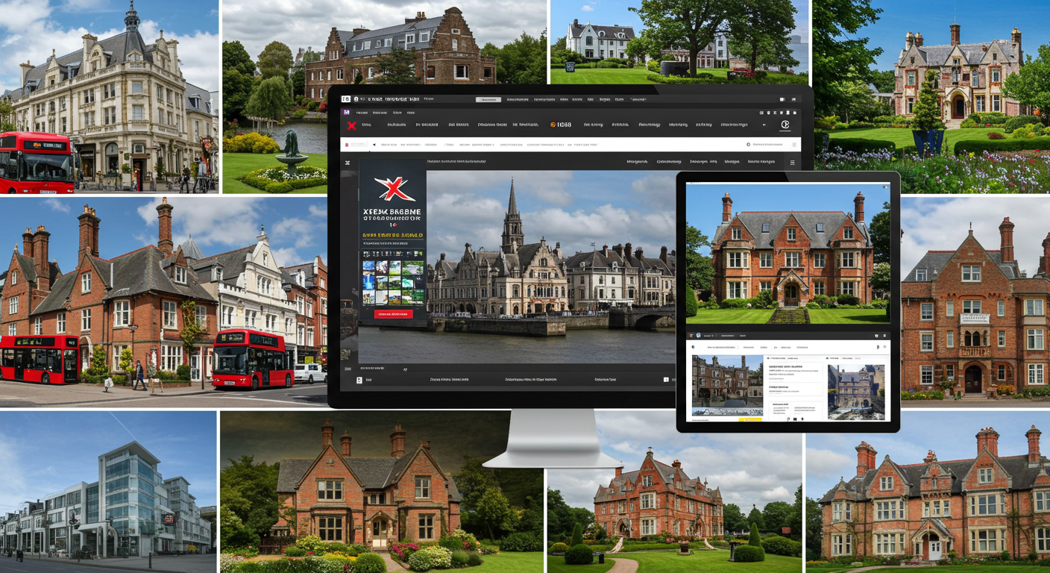
Task: Click the purple app icon at top-left of page
Action: [x=346, y=113]
